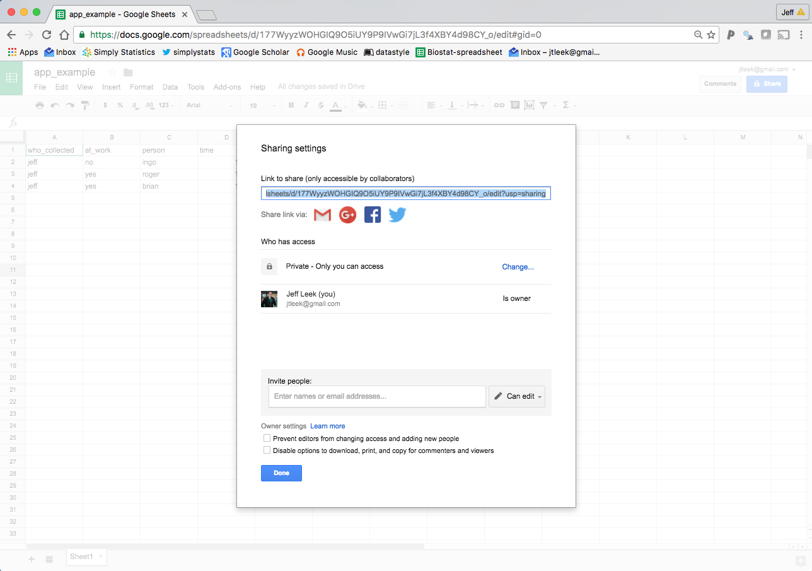
Task: Select the cell containing roger
Action: (169, 174)
